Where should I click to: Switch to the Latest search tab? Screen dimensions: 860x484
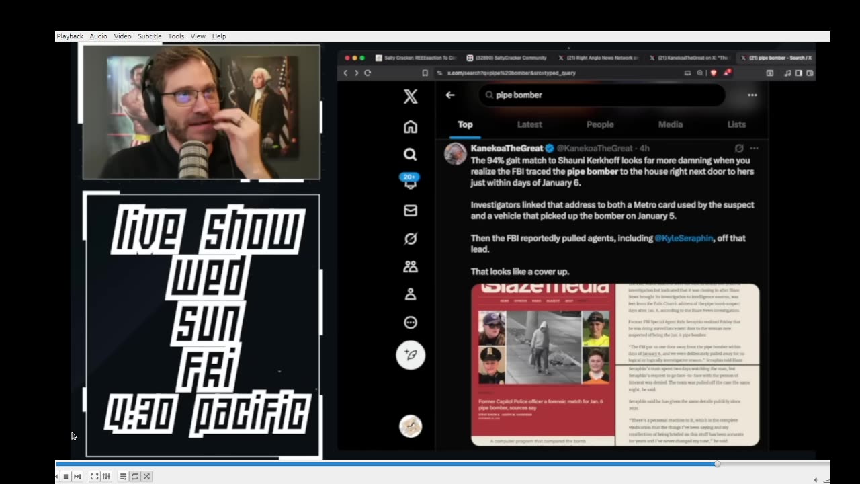[529, 124]
